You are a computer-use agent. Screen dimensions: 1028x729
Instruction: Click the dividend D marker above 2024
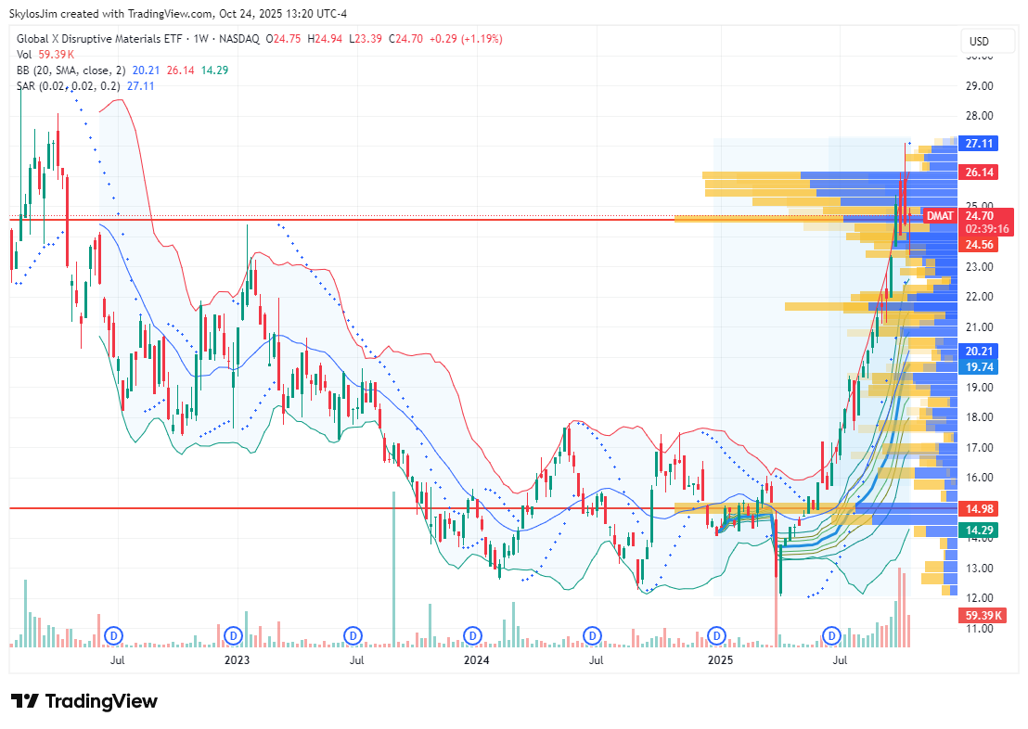pyautogui.click(x=472, y=635)
